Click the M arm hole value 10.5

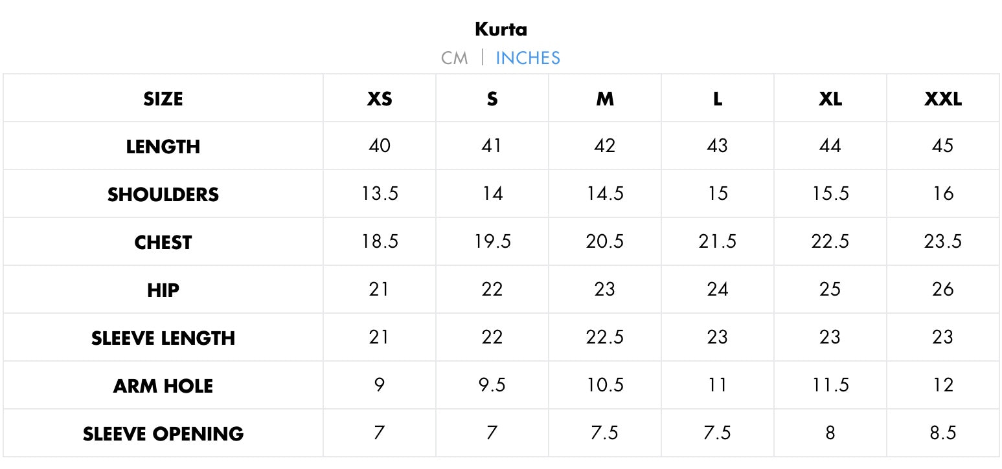(604, 386)
